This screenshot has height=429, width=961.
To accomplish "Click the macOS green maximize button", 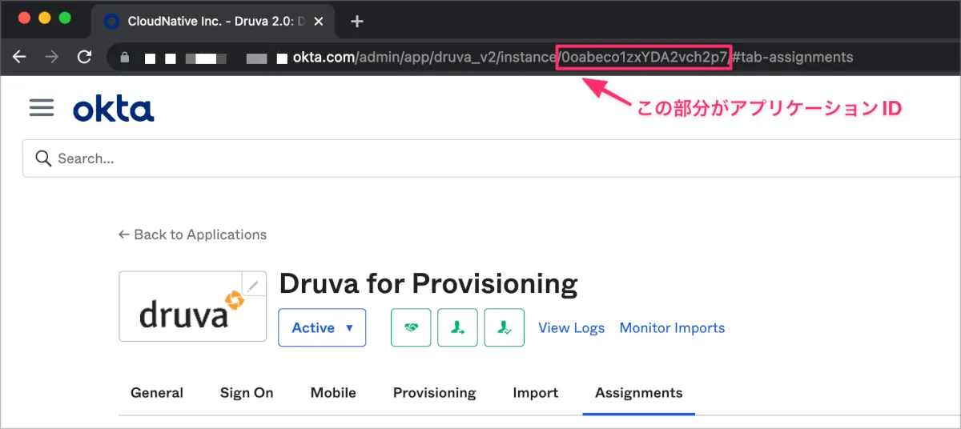I will 65,18.
